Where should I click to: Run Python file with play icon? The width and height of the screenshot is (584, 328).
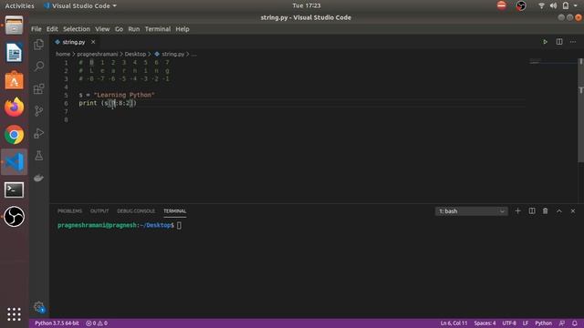[x=545, y=42]
